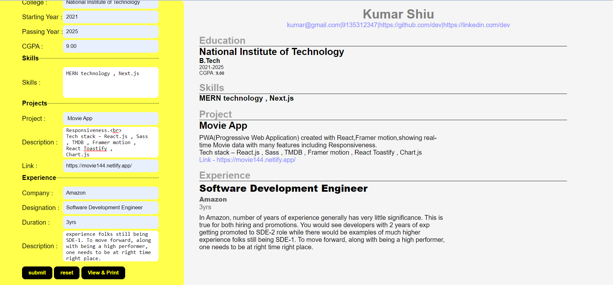This screenshot has height=285, width=613.
Task: Click the Designation input field
Action: coord(111,208)
